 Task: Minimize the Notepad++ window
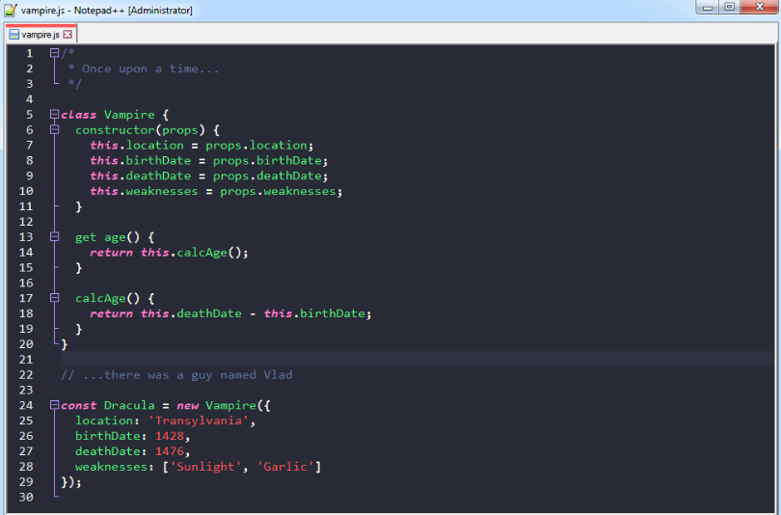(708, 7)
